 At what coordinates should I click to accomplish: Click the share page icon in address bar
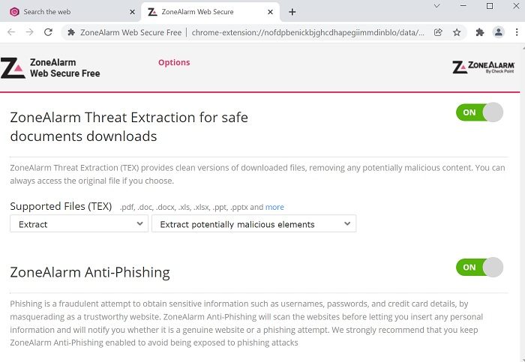438,32
